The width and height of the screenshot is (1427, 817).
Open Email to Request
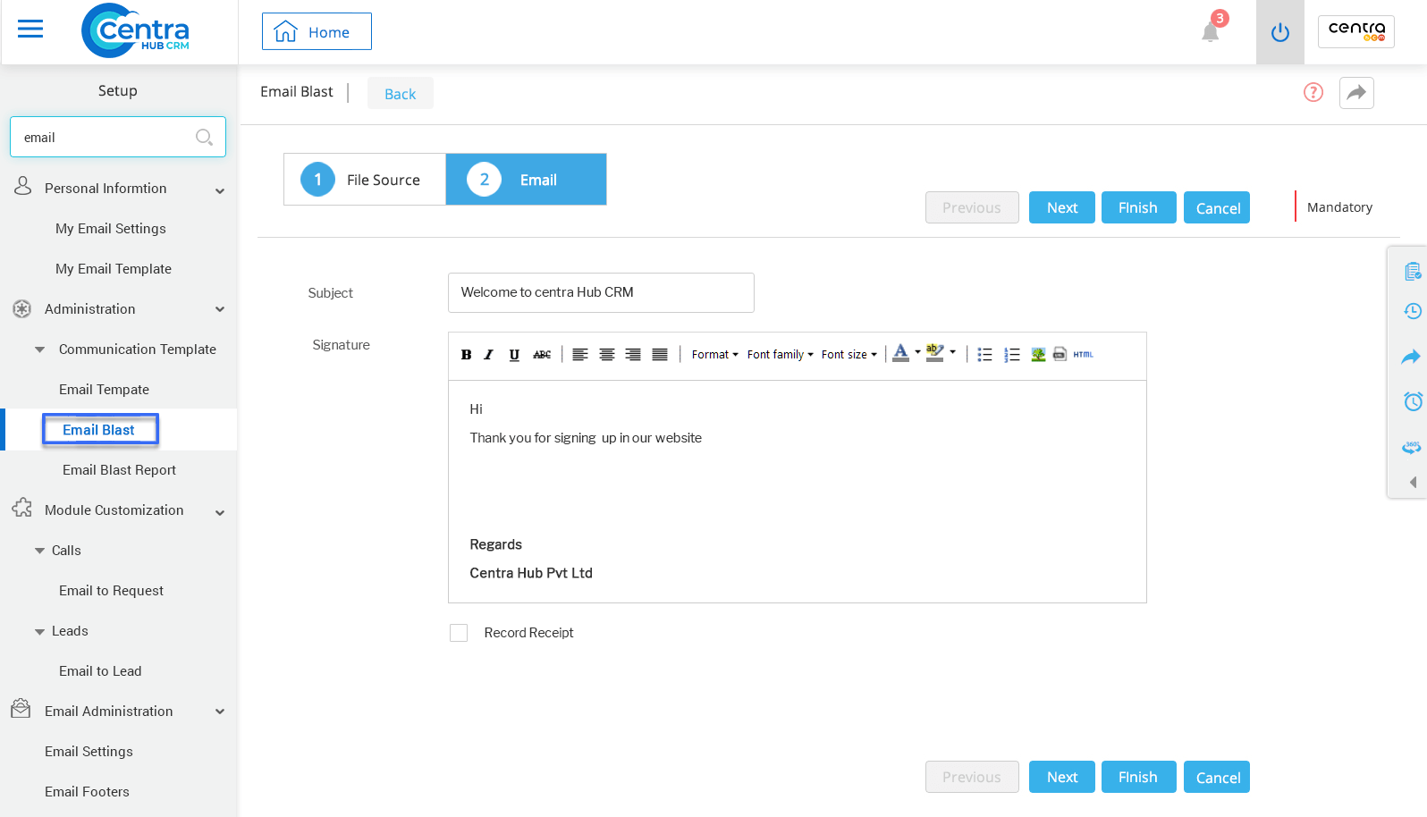[111, 591]
